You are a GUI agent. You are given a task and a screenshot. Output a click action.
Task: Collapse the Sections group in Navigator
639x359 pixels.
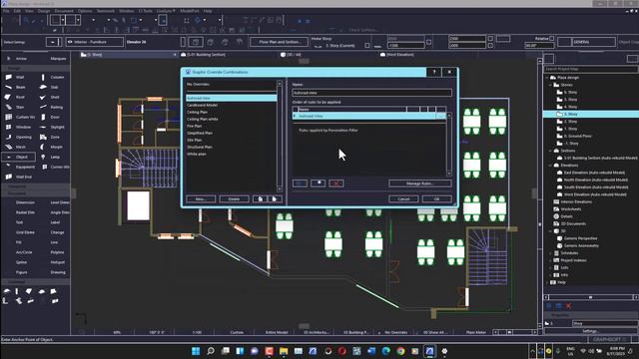(550, 151)
